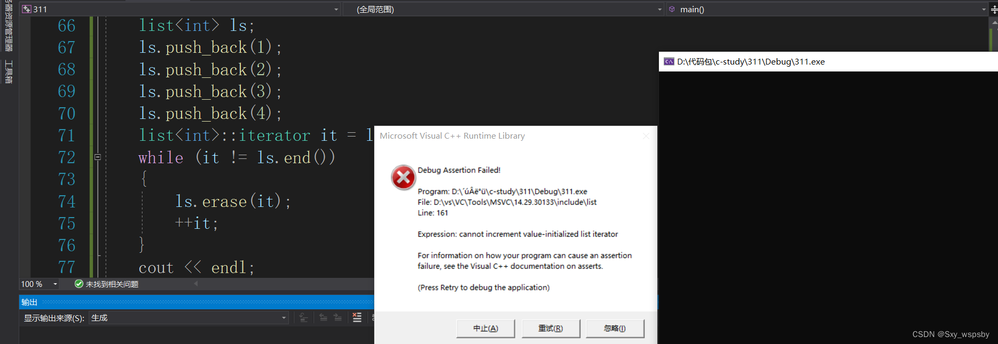Click the code line ls.erase(it);
Viewport: 998px width, 344px height.
(x=233, y=202)
